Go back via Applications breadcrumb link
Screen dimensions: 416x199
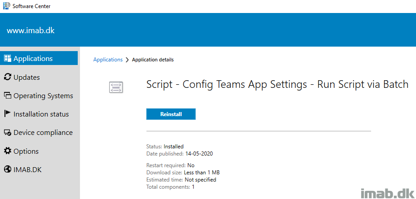[108, 60]
